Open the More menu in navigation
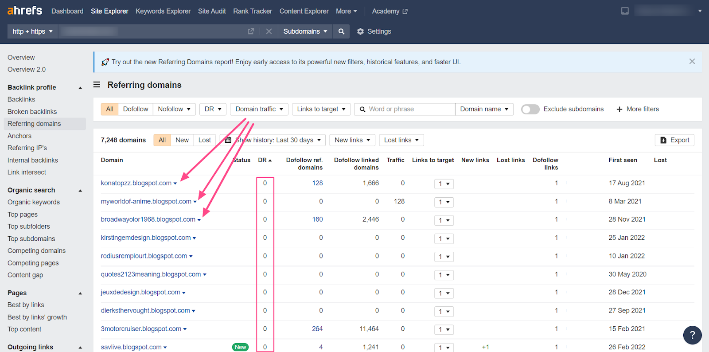The image size is (709, 352). 346,11
